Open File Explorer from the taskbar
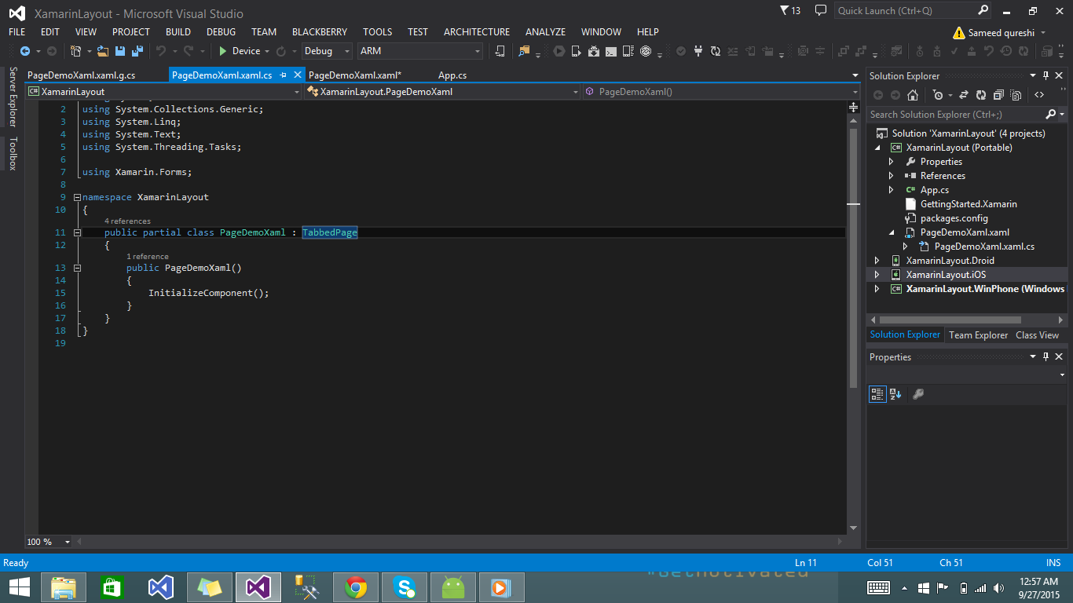This screenshot has height=603, width=1073. click(x=64, y=587)
